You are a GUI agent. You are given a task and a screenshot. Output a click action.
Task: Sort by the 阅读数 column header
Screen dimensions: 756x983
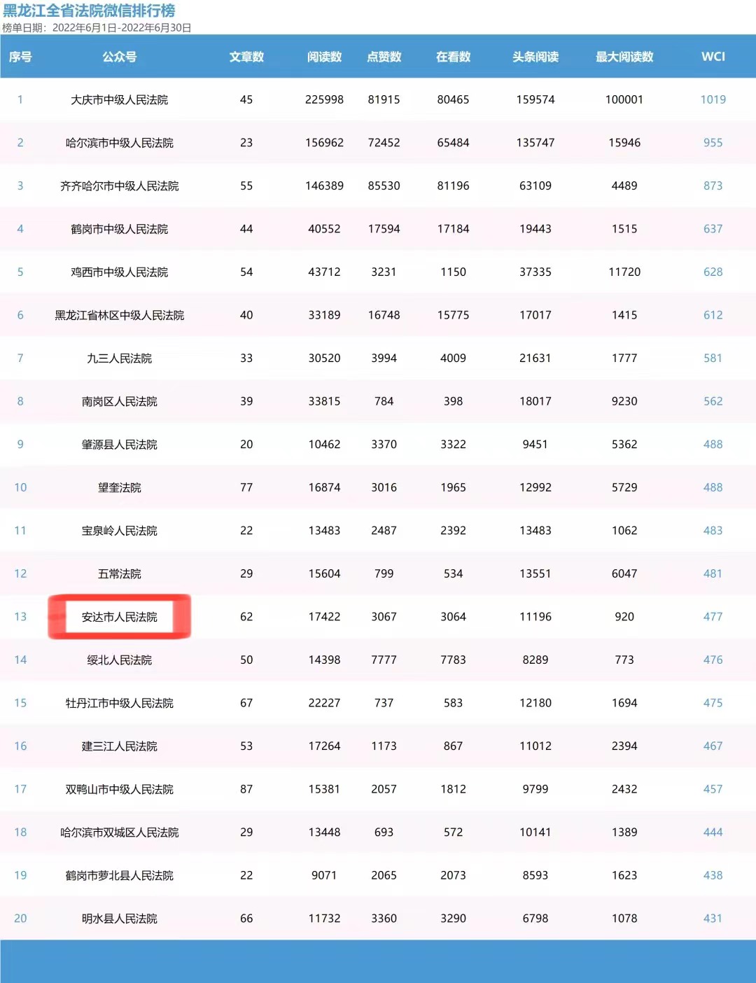click(324, 57)
